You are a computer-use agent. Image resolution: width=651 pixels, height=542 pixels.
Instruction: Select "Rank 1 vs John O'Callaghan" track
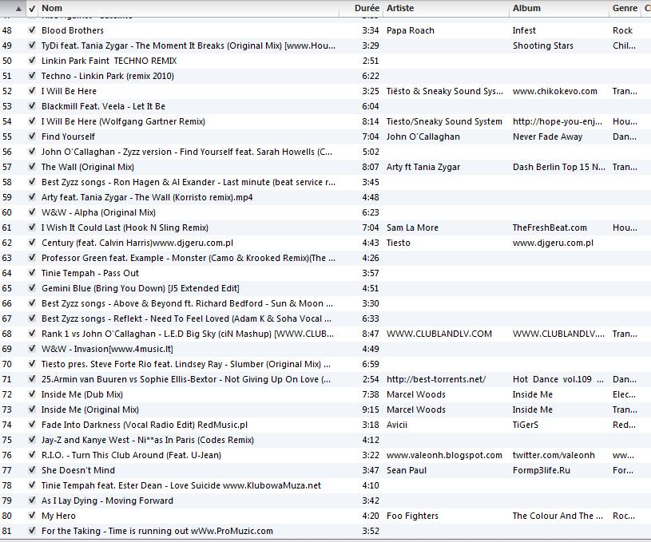click(188, 334)
